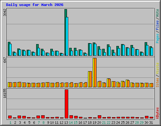
Task: Click the 16155 KBytes axis value
Action: 5,93
